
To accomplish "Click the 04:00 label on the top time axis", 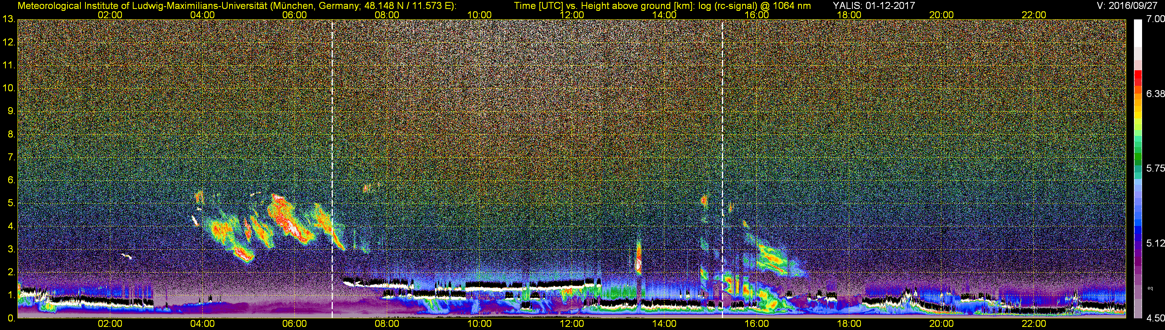I will [x=202, y=15].
